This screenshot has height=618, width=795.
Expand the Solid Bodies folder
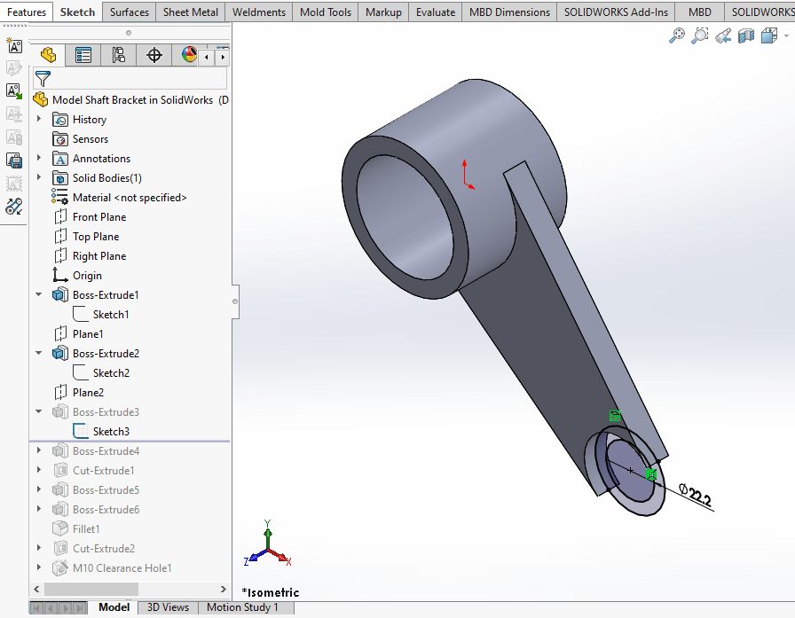pos(38,177)
